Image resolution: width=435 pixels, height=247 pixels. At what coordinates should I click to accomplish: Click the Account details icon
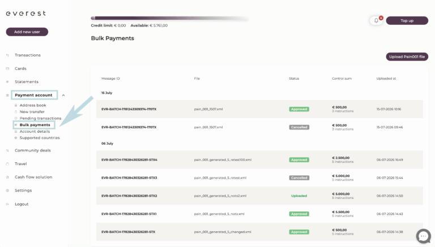(16, 132)
